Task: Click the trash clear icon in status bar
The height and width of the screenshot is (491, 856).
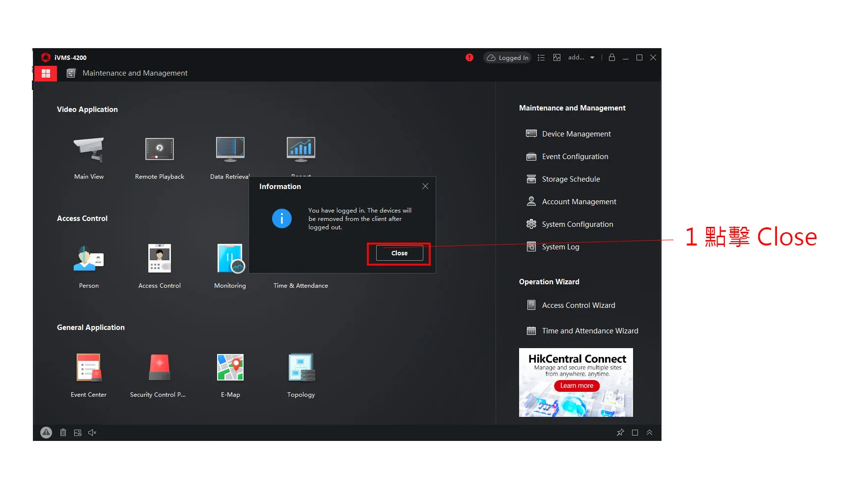Action: pyautogui.click(x=63, y=433)
